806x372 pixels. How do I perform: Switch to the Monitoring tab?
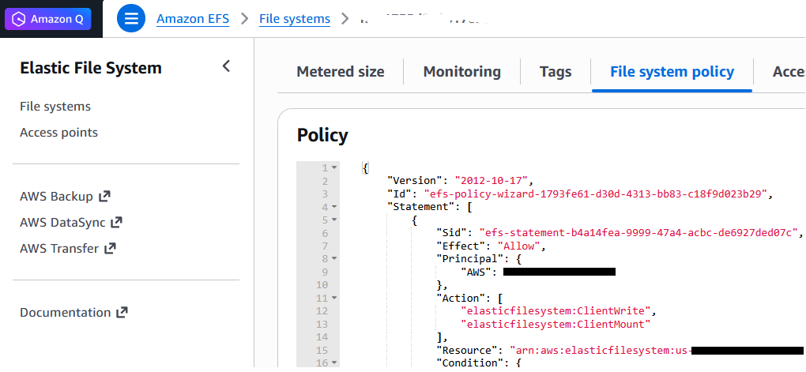click(462, 71)
